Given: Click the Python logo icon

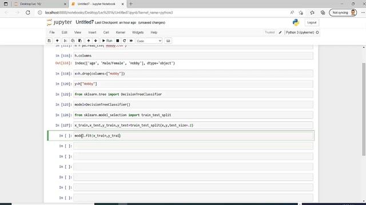Looking at the screenshot, I should 296,22.
